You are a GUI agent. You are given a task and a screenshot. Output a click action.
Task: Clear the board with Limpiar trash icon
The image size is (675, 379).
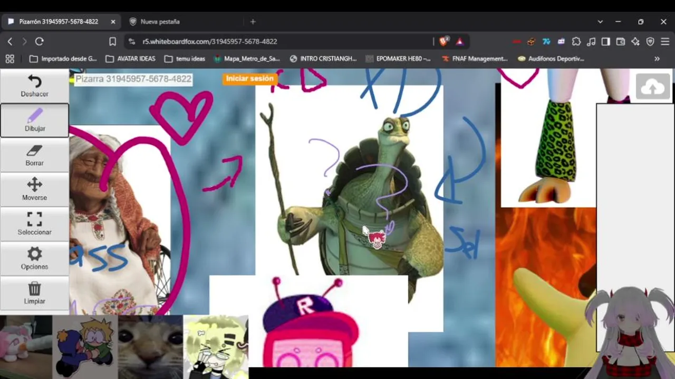point(34,293)
